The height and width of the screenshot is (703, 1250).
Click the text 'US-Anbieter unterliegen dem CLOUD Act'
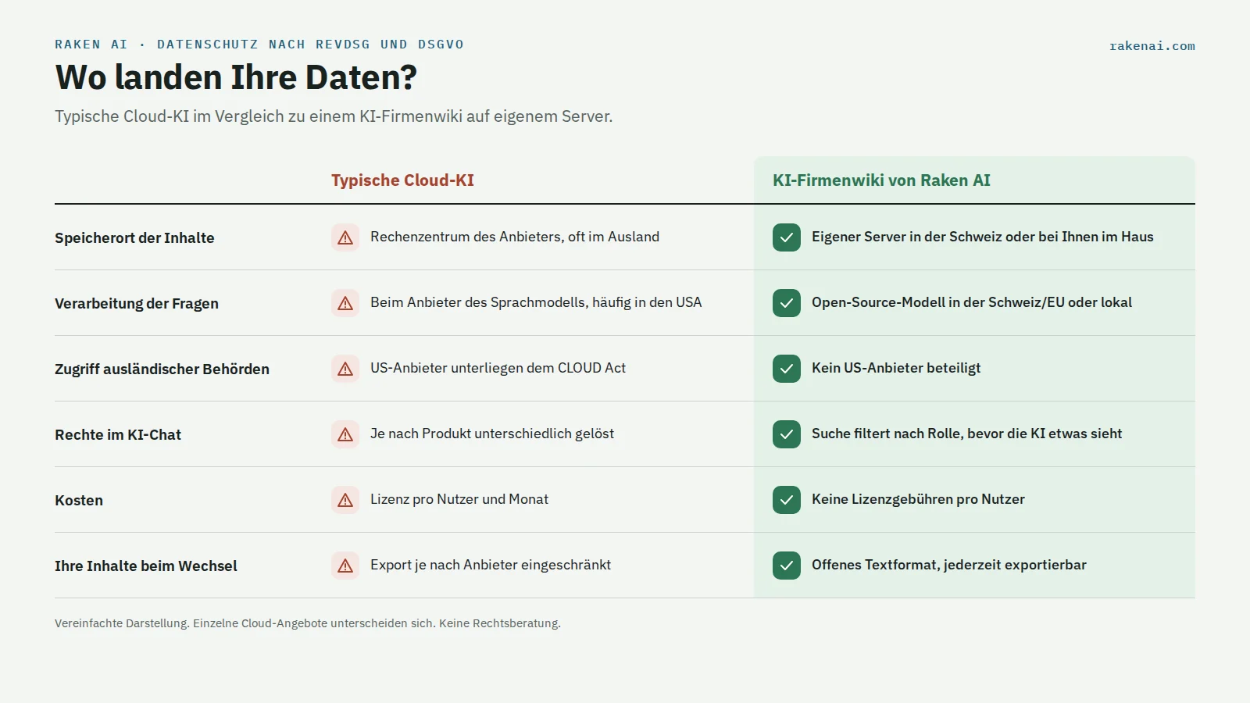[498, 368]
